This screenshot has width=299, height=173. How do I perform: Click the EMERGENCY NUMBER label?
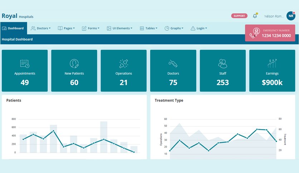[276, 30]
